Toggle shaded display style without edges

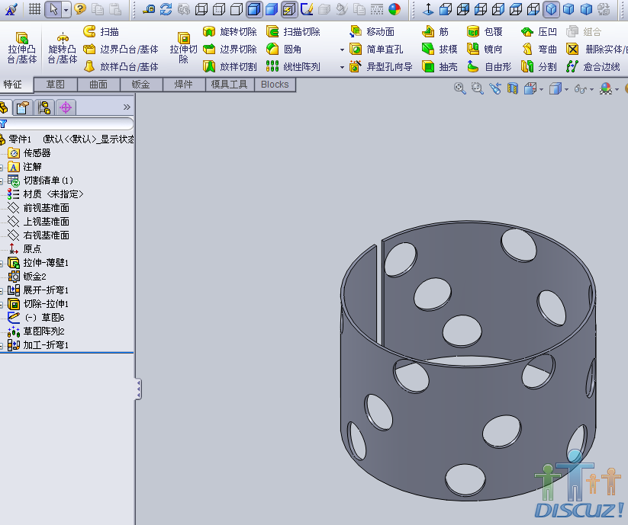click(x=272, y=9)
